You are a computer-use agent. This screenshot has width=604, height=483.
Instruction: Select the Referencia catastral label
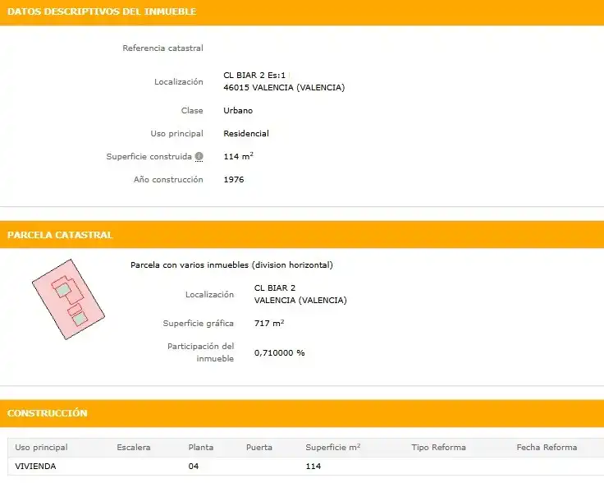pos(162,48)
